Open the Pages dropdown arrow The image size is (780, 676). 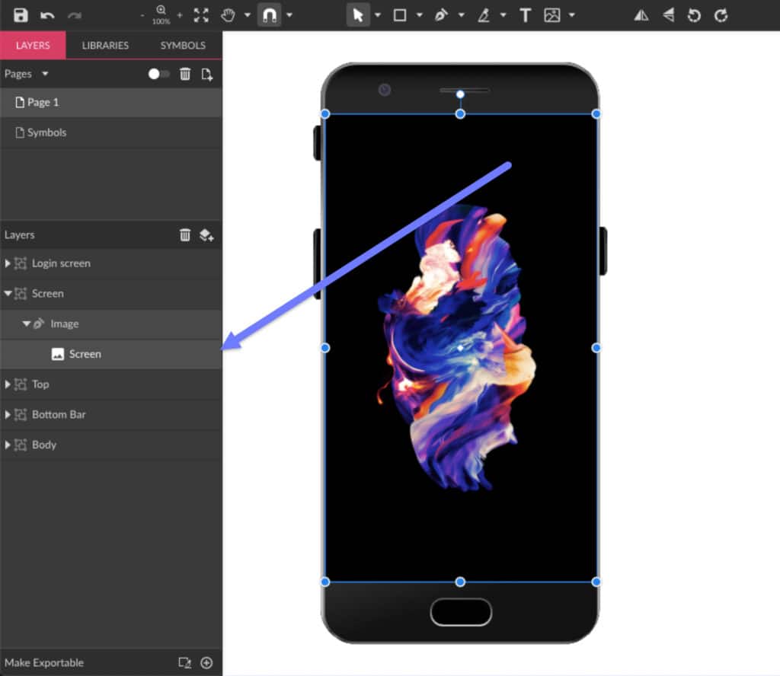[x=45, y=74]
